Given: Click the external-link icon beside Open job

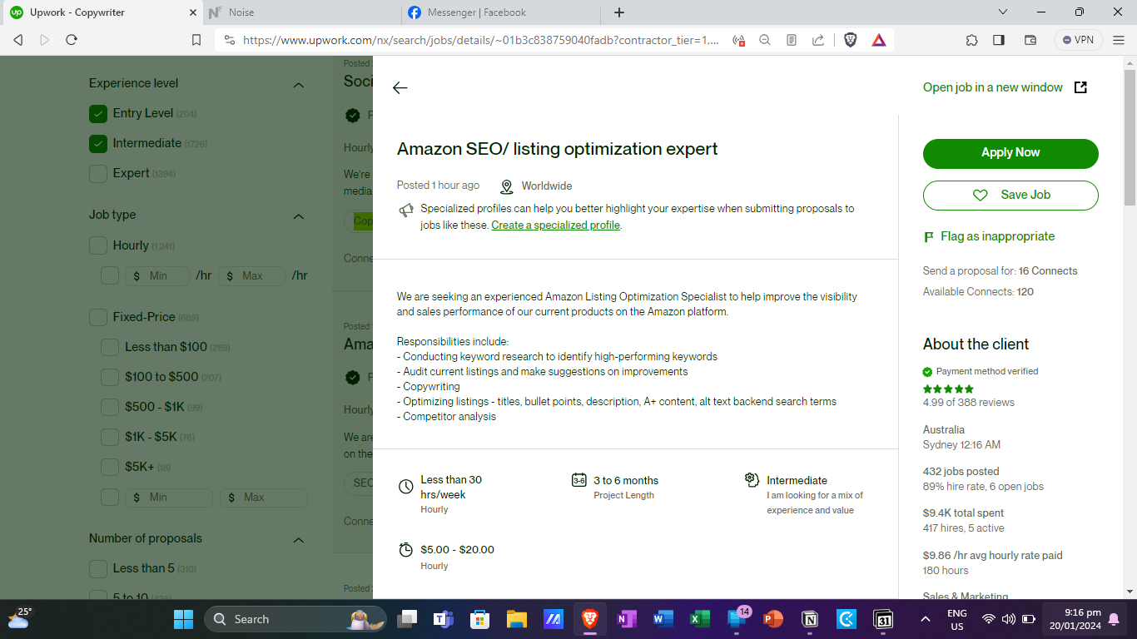Looking at the screenshot, I should click(1080, 87).
